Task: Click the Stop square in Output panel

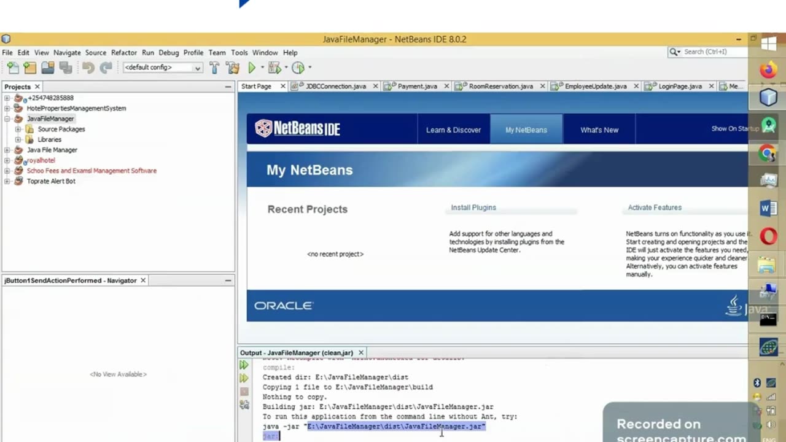Action: [x=244, y=391]
